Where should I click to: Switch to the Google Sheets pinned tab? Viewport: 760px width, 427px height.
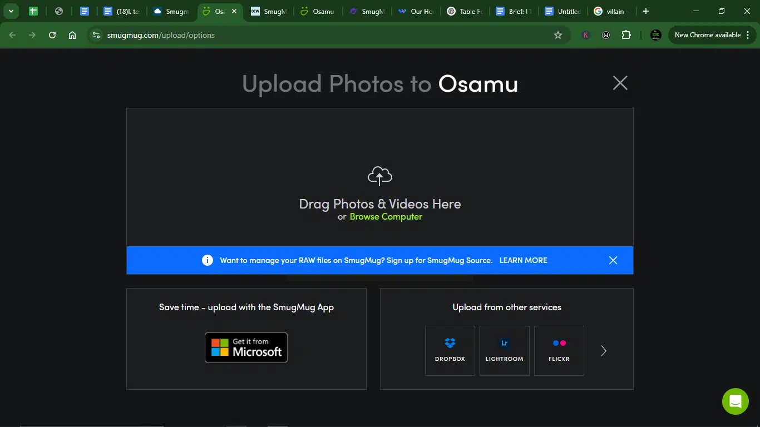pos(33,11)
